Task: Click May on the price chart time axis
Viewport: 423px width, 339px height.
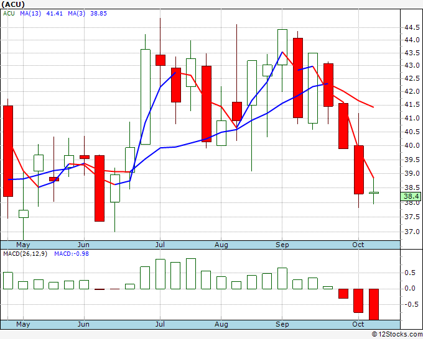Action: point(23,245)
